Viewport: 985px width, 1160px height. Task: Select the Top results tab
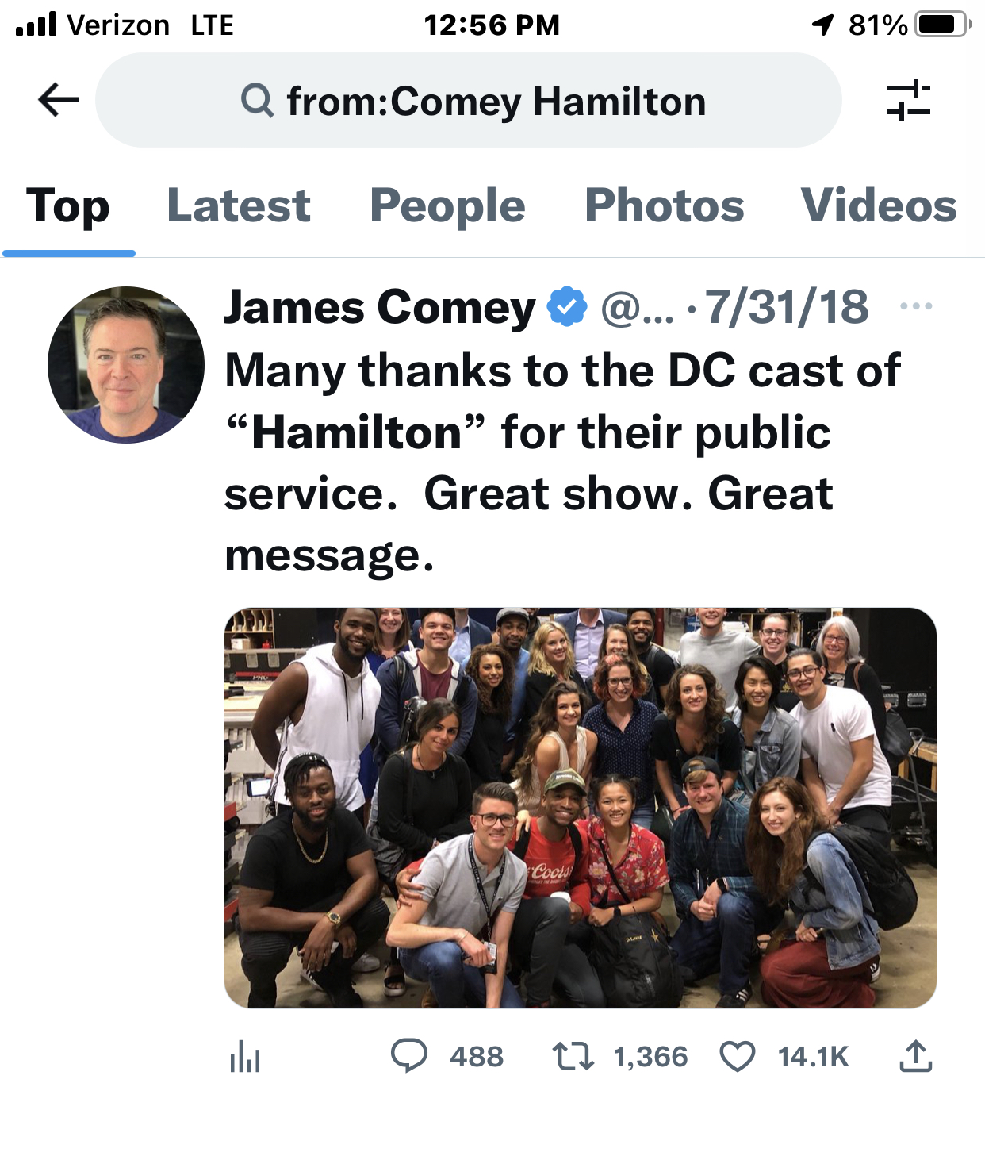pos(68,206)
